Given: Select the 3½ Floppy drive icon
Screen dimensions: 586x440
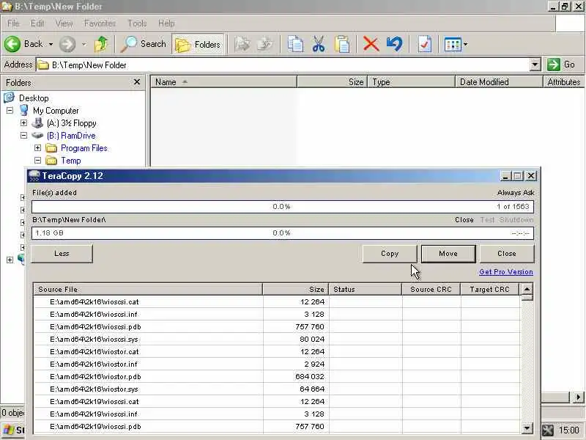Looking at the screenshot, I should tap(37, 122).
